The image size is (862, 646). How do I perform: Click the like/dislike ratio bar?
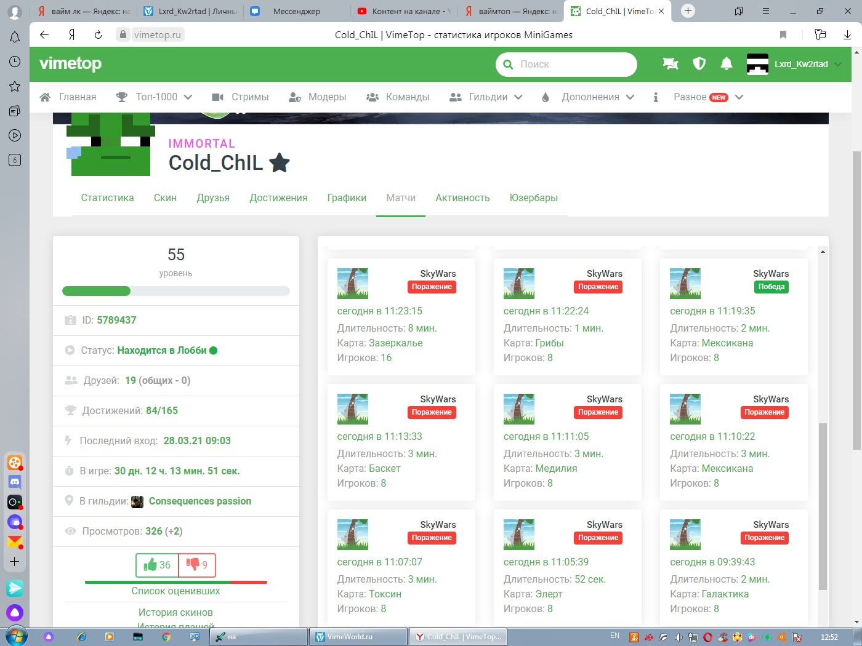(x=176, y=582)
